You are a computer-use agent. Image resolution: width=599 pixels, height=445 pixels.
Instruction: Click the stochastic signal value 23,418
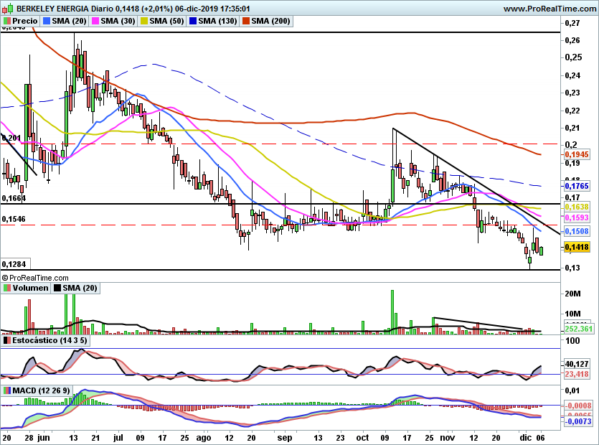(x=577, y=374)
